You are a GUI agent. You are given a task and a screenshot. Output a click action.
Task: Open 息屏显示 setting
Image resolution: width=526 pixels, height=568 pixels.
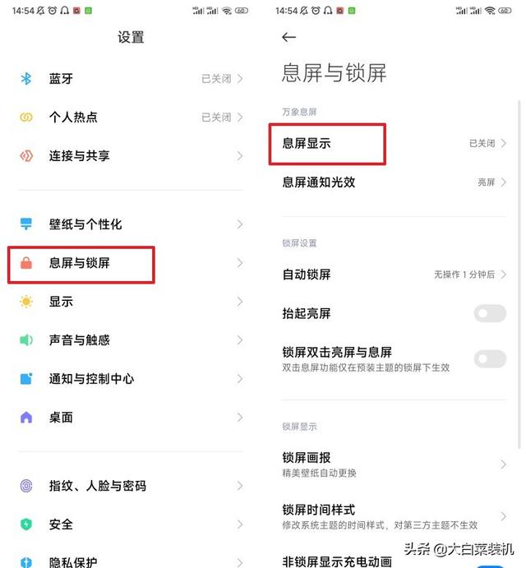(x=307, y=144)
